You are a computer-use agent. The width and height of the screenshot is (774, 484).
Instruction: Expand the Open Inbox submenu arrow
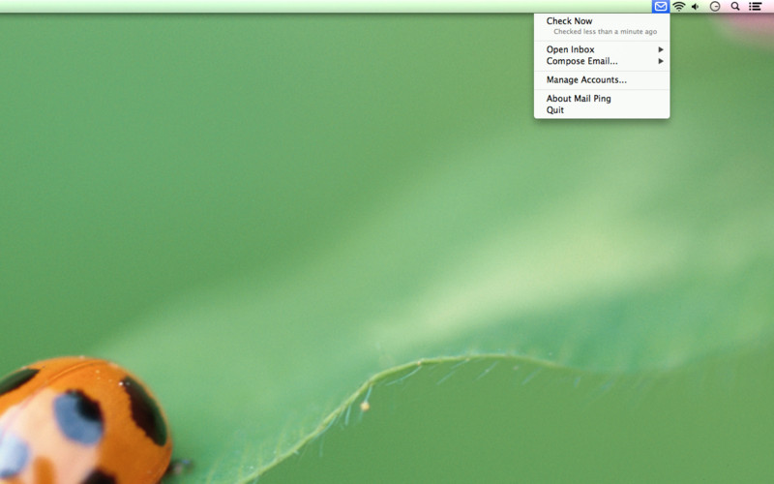(x=661, y=49)
